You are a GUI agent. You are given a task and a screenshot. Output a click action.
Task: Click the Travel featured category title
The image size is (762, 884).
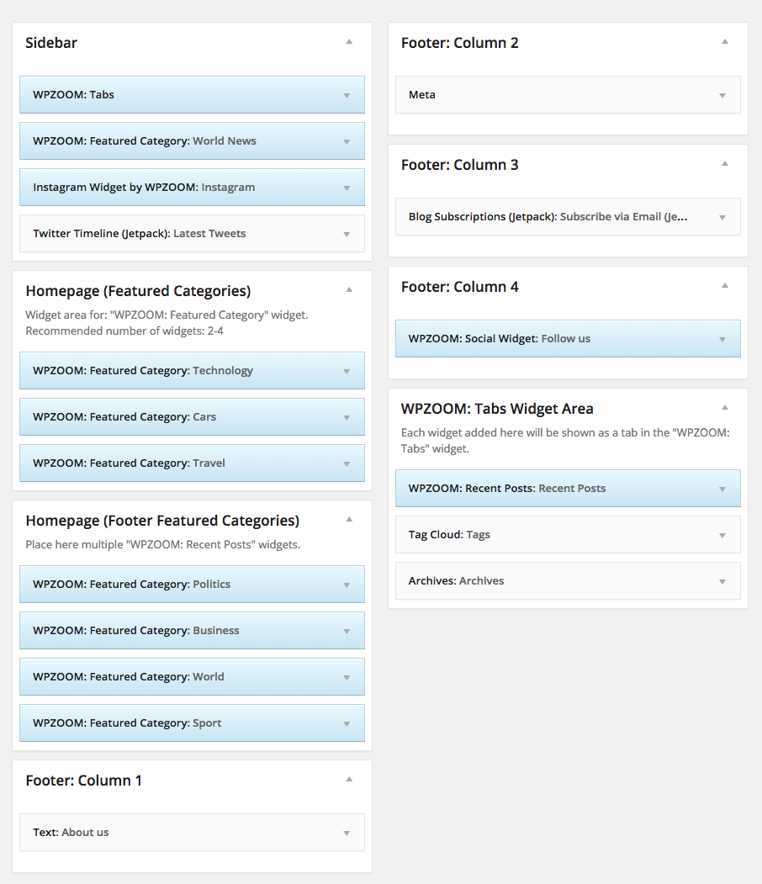129,463
